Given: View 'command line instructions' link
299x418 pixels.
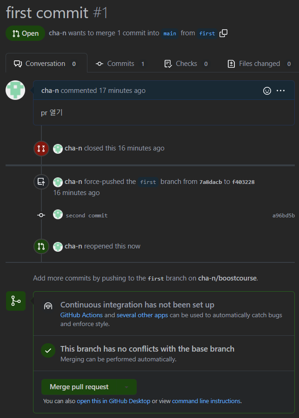Looking at the screenshot, I should [206, 401].
